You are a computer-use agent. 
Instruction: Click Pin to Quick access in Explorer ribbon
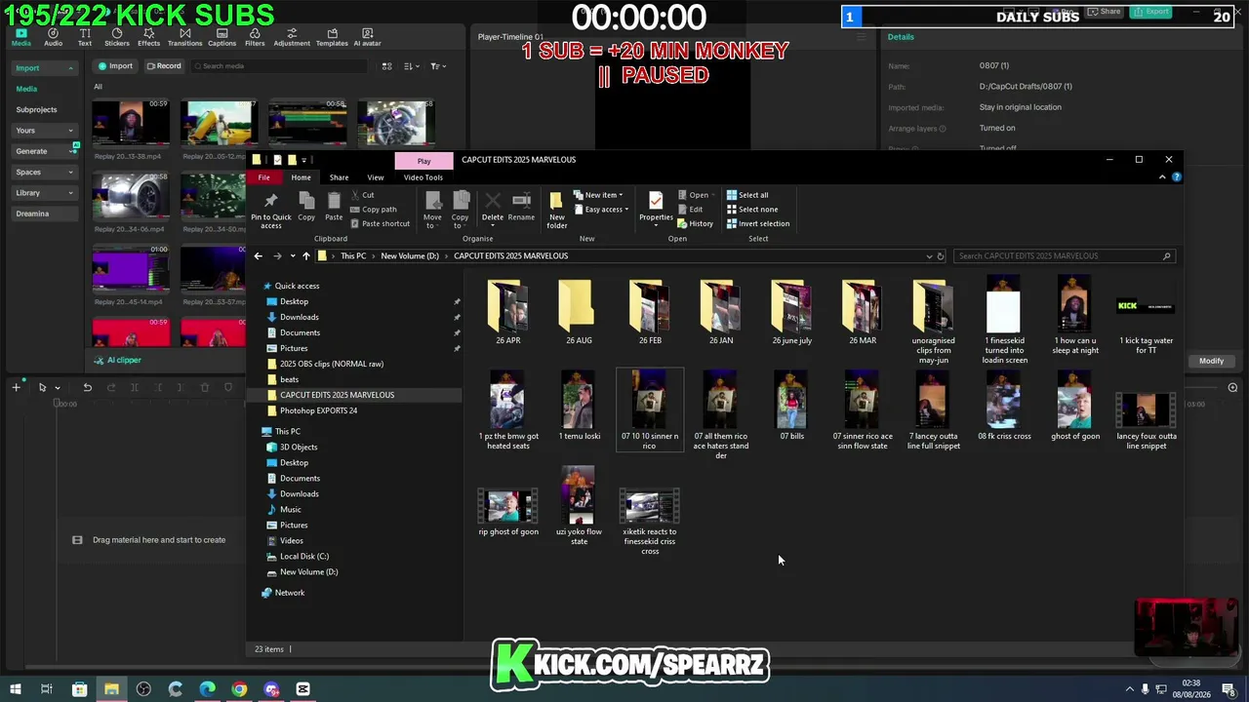[271, 209]
